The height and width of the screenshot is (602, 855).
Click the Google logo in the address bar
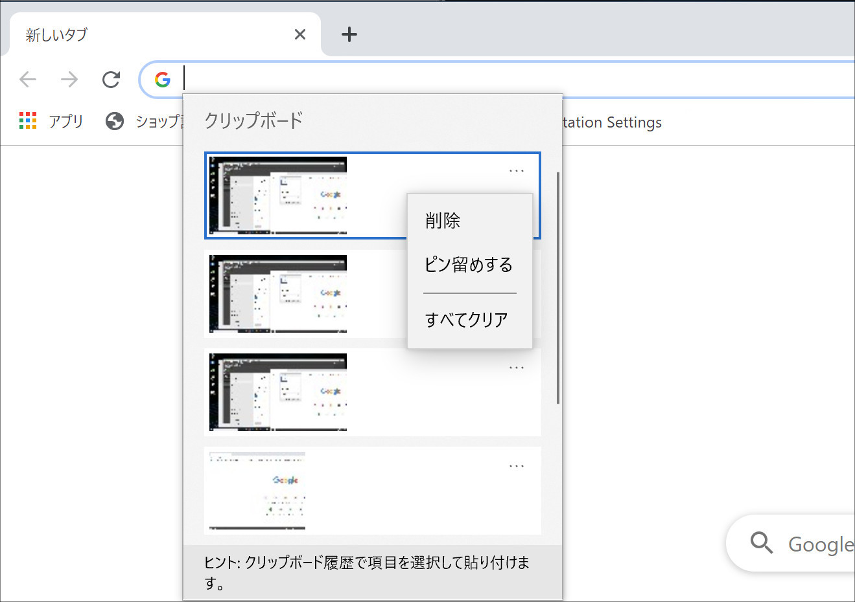click(161, 79)
